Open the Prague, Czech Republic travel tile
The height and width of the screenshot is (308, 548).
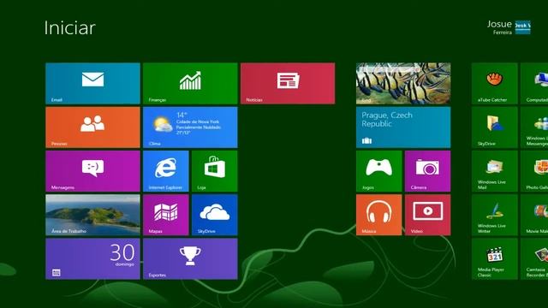click(x=403, y=127)
